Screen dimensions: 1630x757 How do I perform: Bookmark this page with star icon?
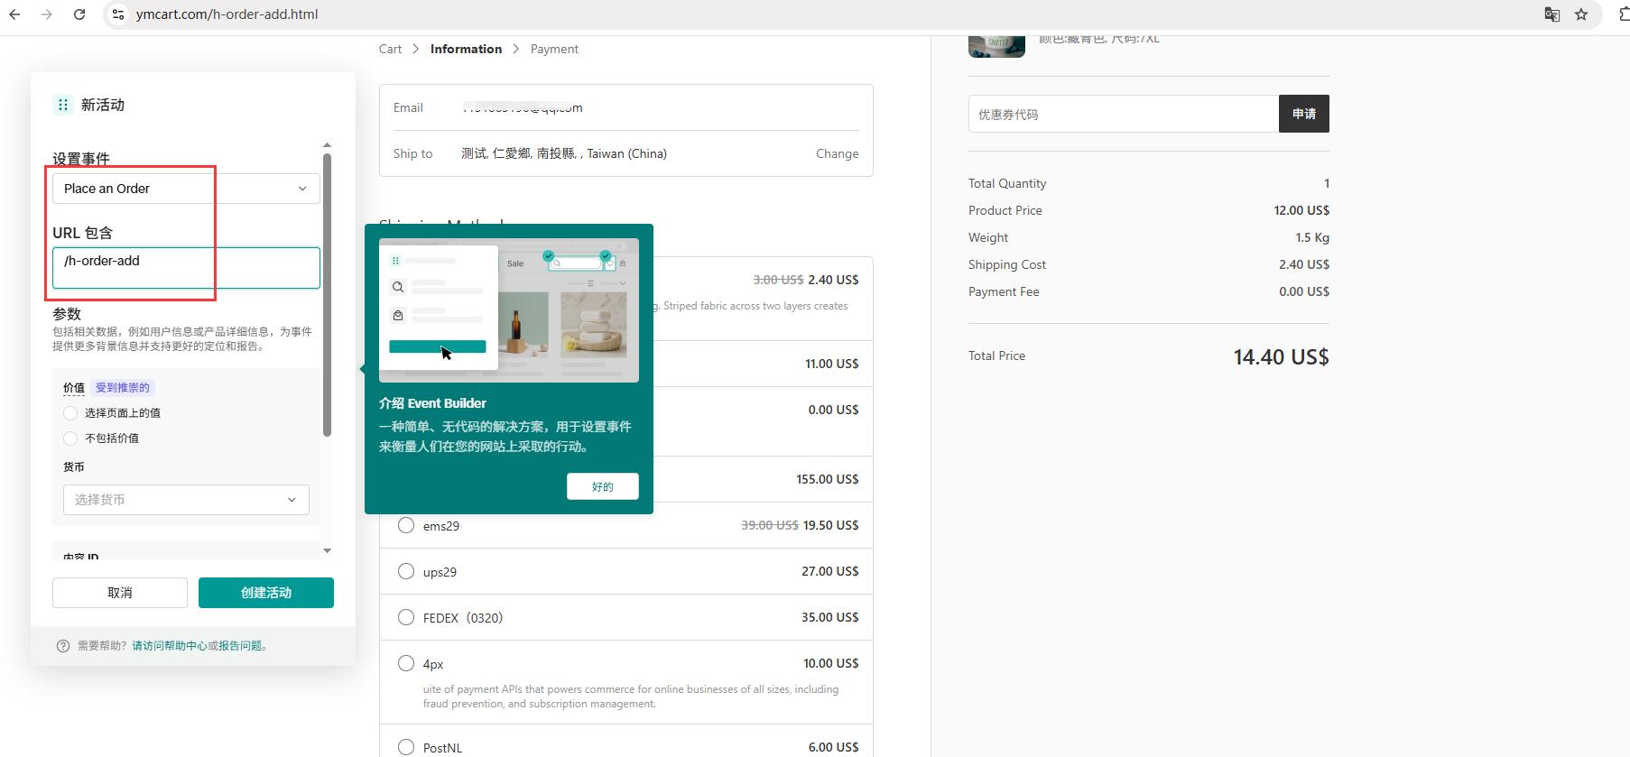1581,14
